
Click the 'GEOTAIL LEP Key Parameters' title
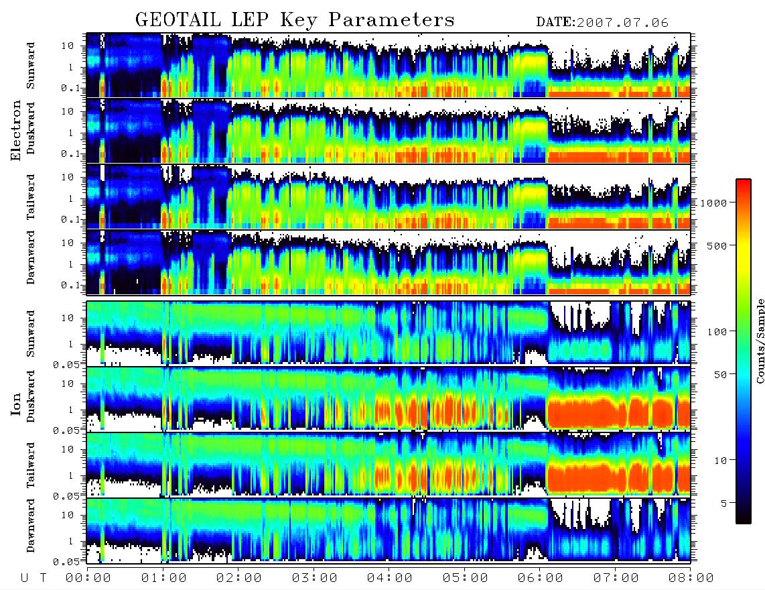coord(295,20)
